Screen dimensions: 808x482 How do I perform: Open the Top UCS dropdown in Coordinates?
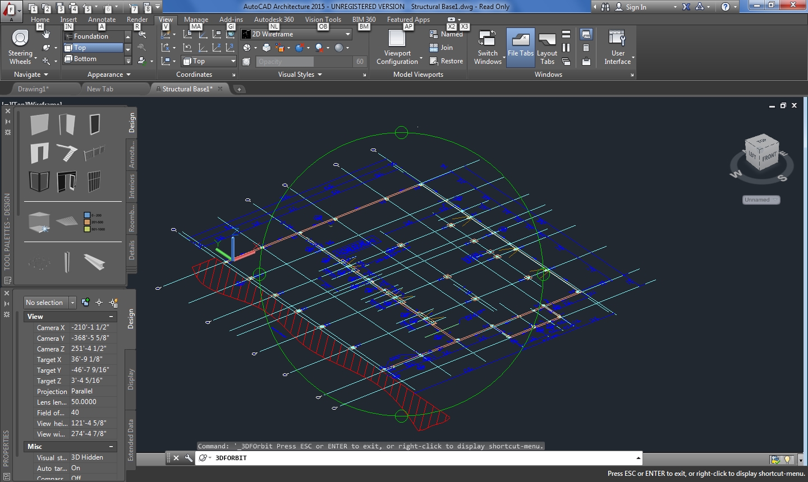tap(209, 61)
